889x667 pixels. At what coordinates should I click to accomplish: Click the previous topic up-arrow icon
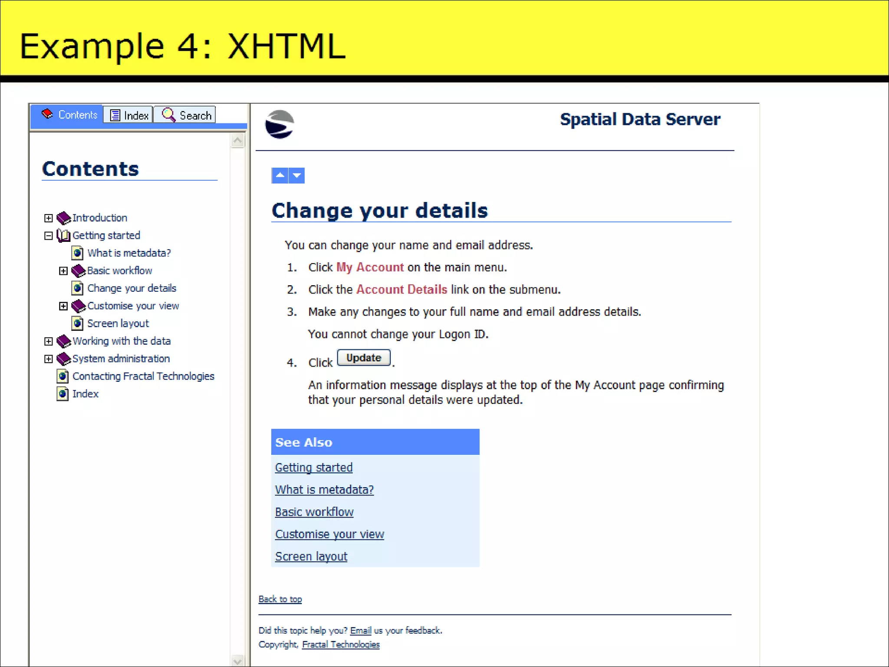(280, 175)
